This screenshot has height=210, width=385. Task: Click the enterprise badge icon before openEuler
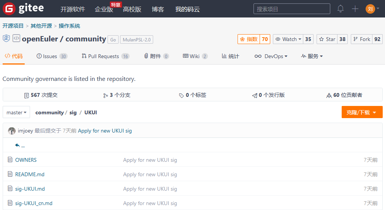click(x=6, y=38)
